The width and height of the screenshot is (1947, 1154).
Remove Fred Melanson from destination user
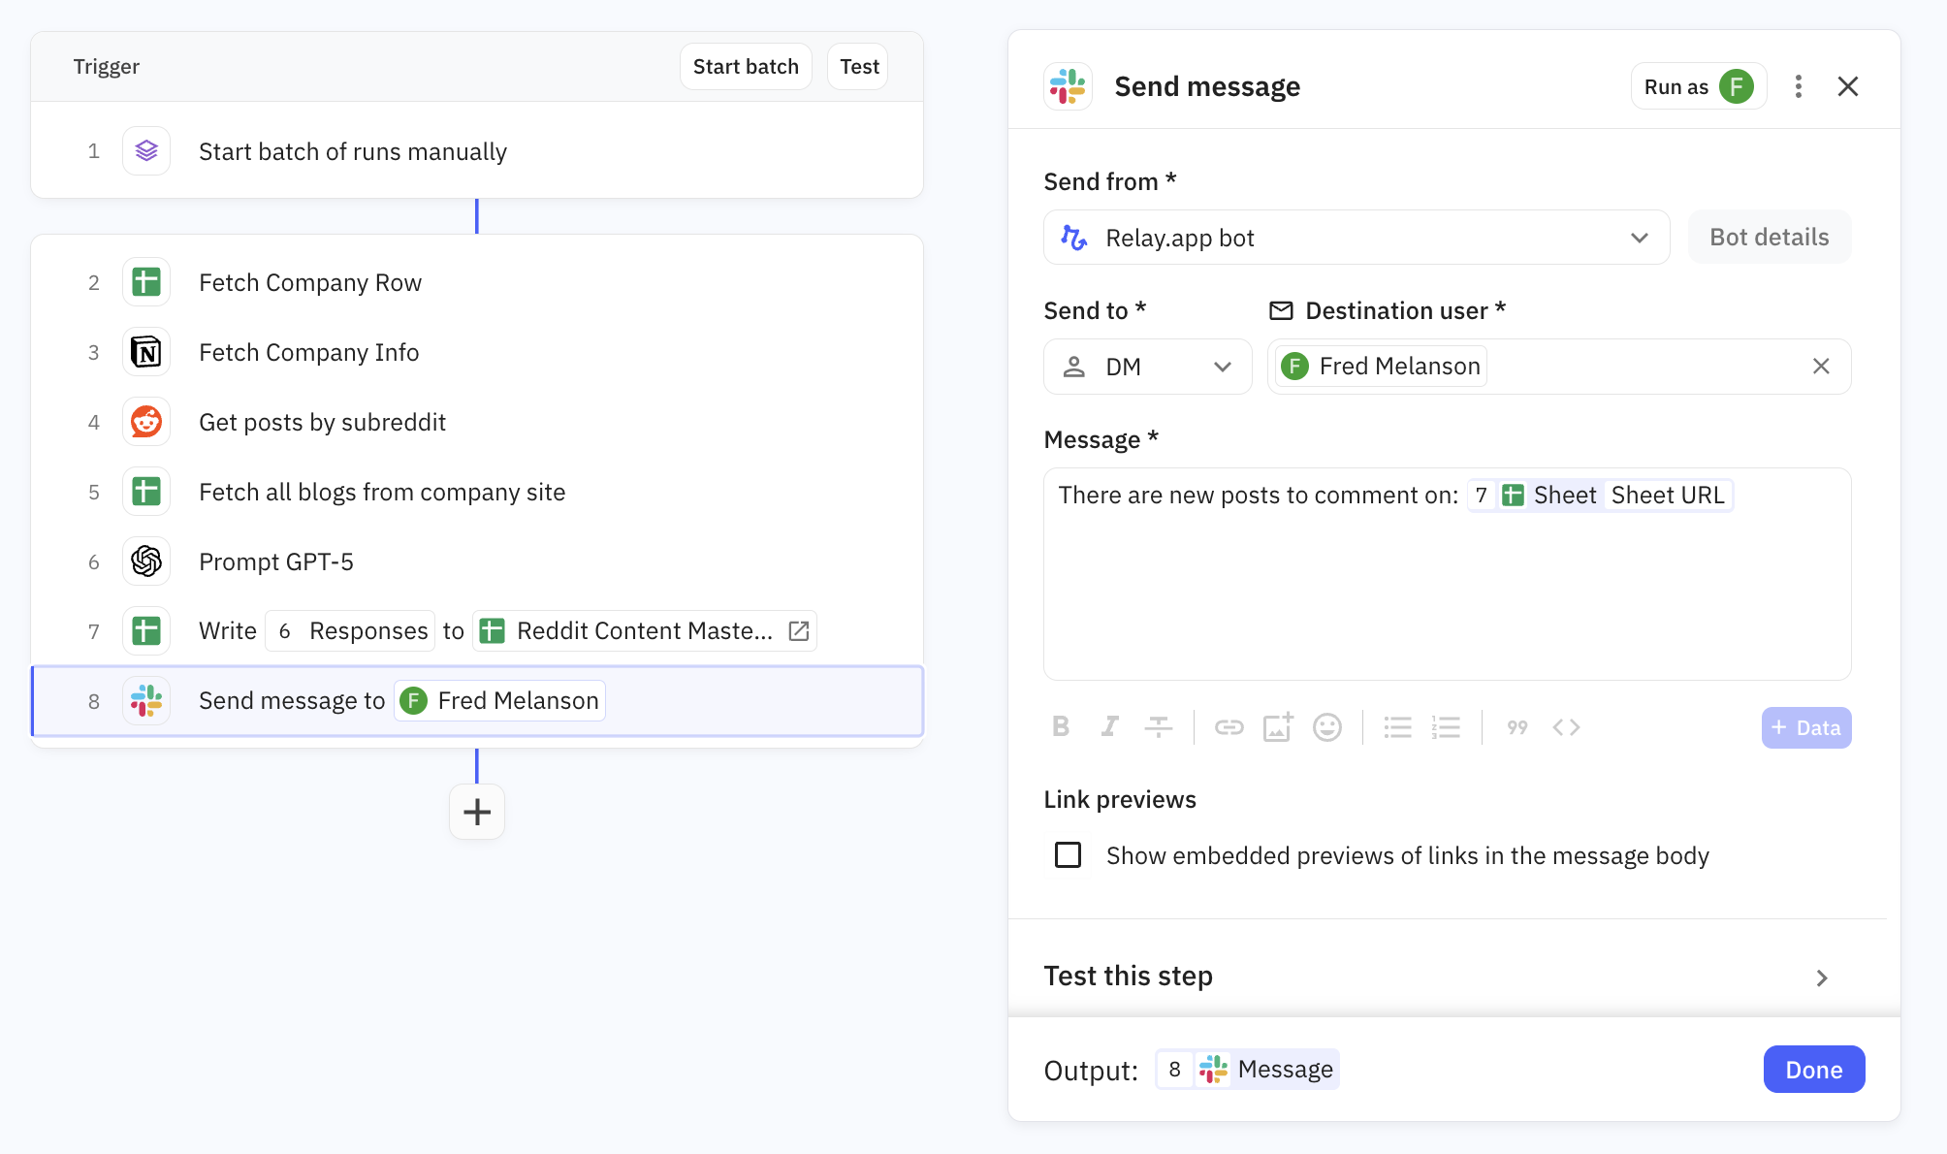click(1821, 367)
